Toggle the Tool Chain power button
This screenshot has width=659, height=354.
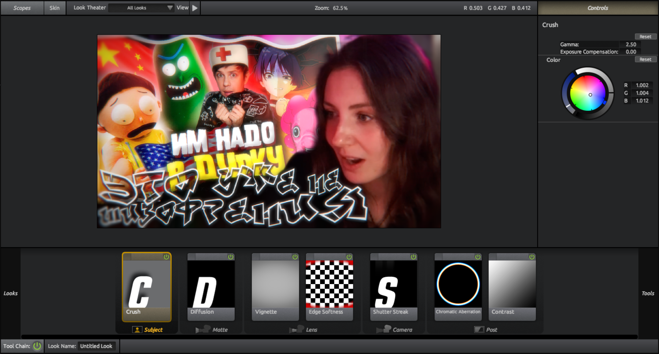(x=37, y=346)
